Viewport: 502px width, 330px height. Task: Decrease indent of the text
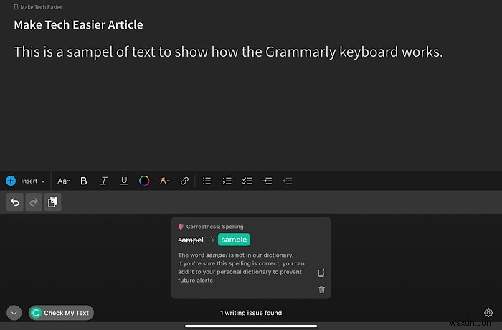point(288,181)
